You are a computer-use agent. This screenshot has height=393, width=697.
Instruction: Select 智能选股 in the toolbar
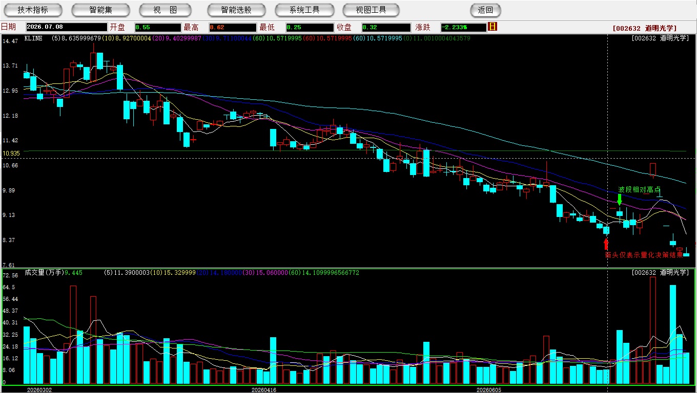coord(236,10)
